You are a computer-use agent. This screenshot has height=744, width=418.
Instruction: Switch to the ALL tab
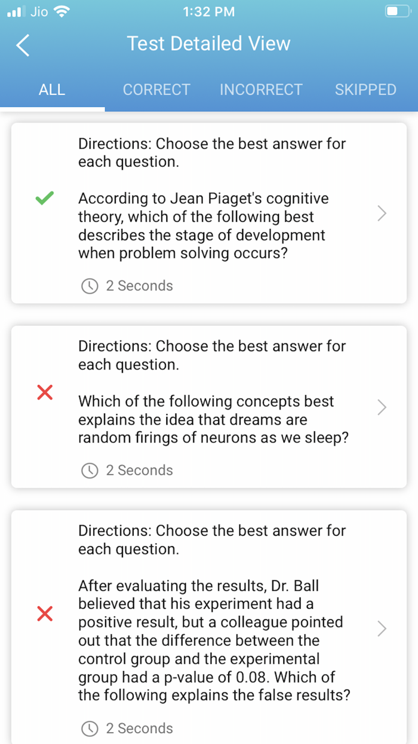(x=52, y=90)
